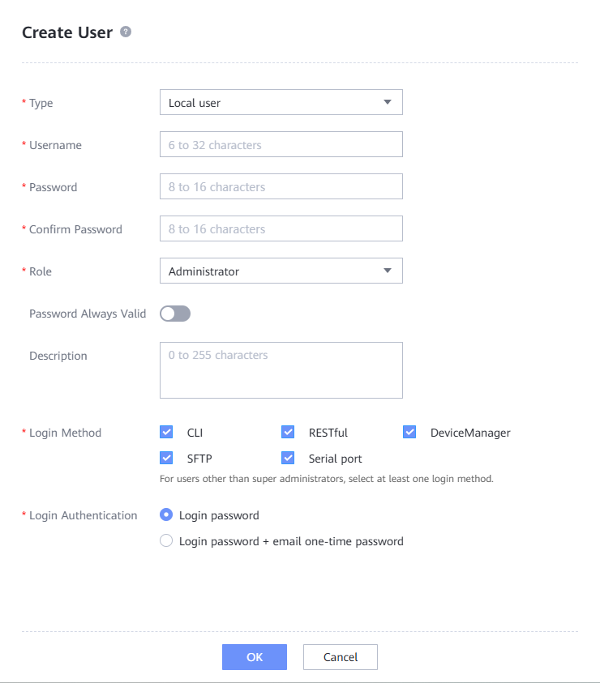Click the Local user type selection
This screenshot has width=600, height=683.
pyautogui.click(x=268, y=103)
